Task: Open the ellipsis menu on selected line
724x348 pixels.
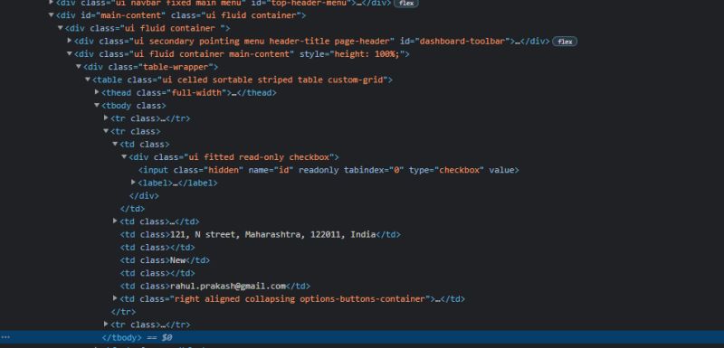Action: tap(5, 338)
